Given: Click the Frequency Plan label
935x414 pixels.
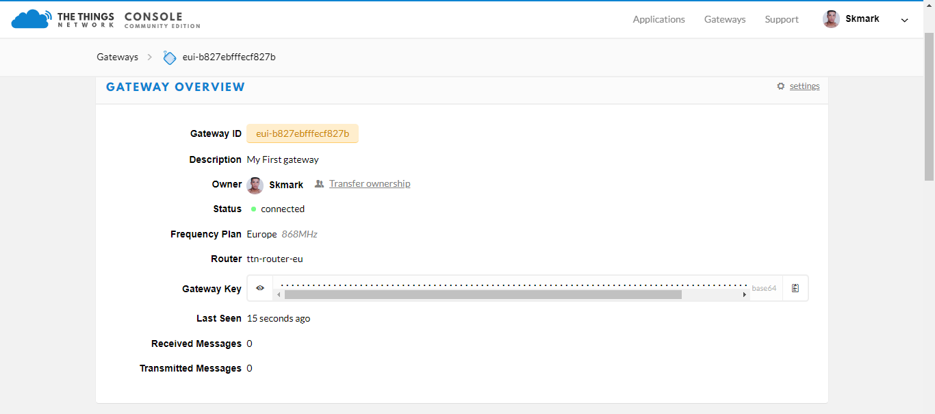Looking at the screenshot, I should 206,234.
